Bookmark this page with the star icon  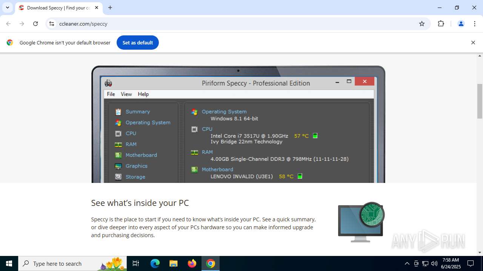click(422, 24)
